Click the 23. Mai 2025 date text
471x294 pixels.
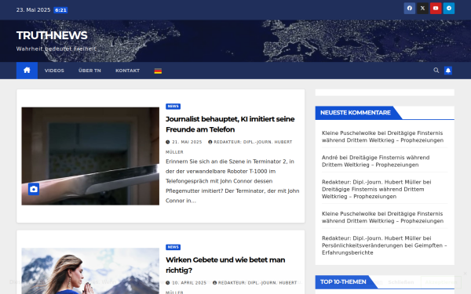pyautogui.click(x=33, y=10)
